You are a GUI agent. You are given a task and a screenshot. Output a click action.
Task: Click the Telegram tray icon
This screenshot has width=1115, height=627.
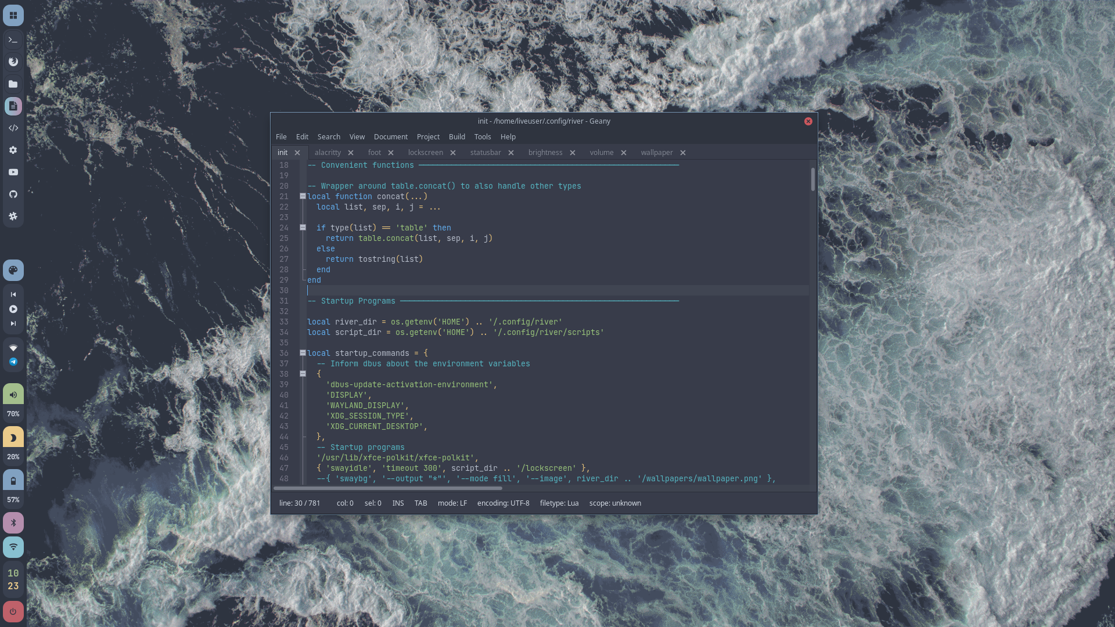tap(13, 362)
